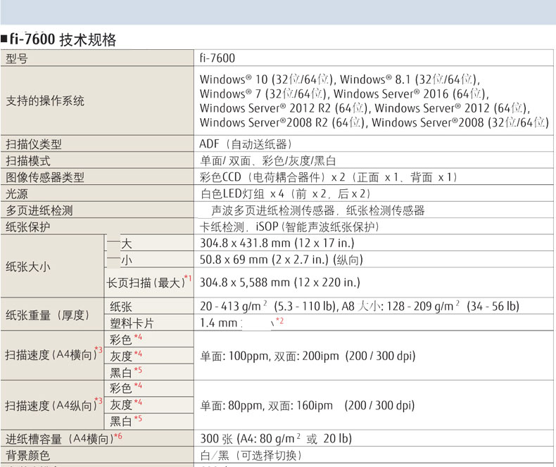Screen dimensions: 556x467
Task: Click '黑白' under A4纵向 scan speed
Action: pos(121,421)
